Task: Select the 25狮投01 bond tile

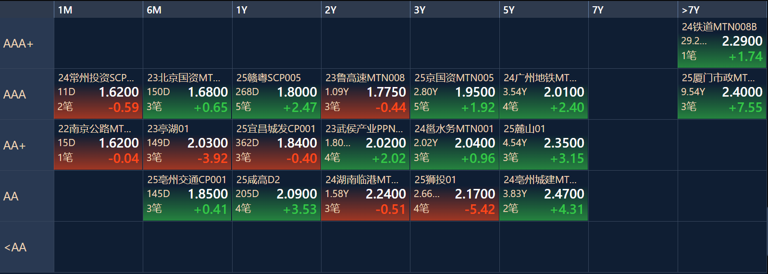Action: (x=455, y=196)
